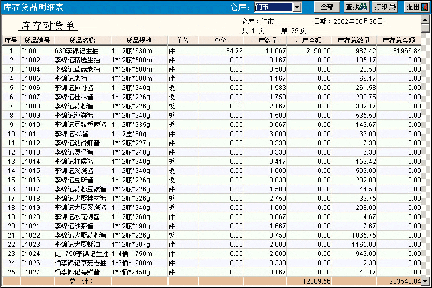Click the 货品编号 column header
The image size is (432, 288).
(x=37, y=41)
